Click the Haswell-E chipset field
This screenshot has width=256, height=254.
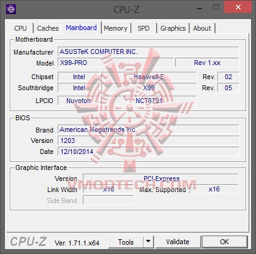click(x=149, y=77)
